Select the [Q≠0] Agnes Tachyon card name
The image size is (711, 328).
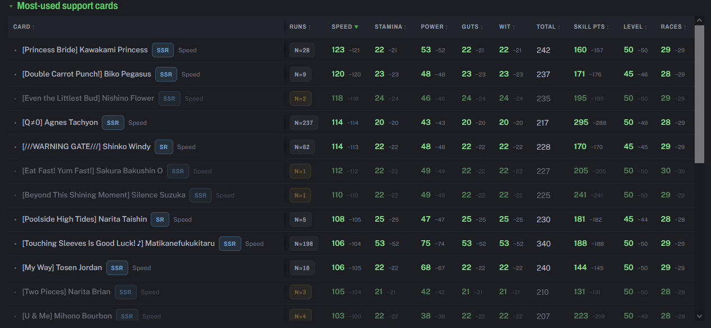click(60, 123)
